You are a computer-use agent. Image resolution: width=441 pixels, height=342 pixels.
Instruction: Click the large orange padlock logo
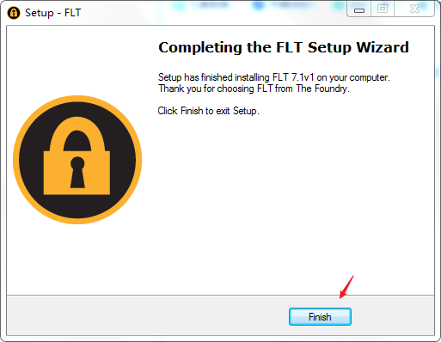[x=77, y=160]
